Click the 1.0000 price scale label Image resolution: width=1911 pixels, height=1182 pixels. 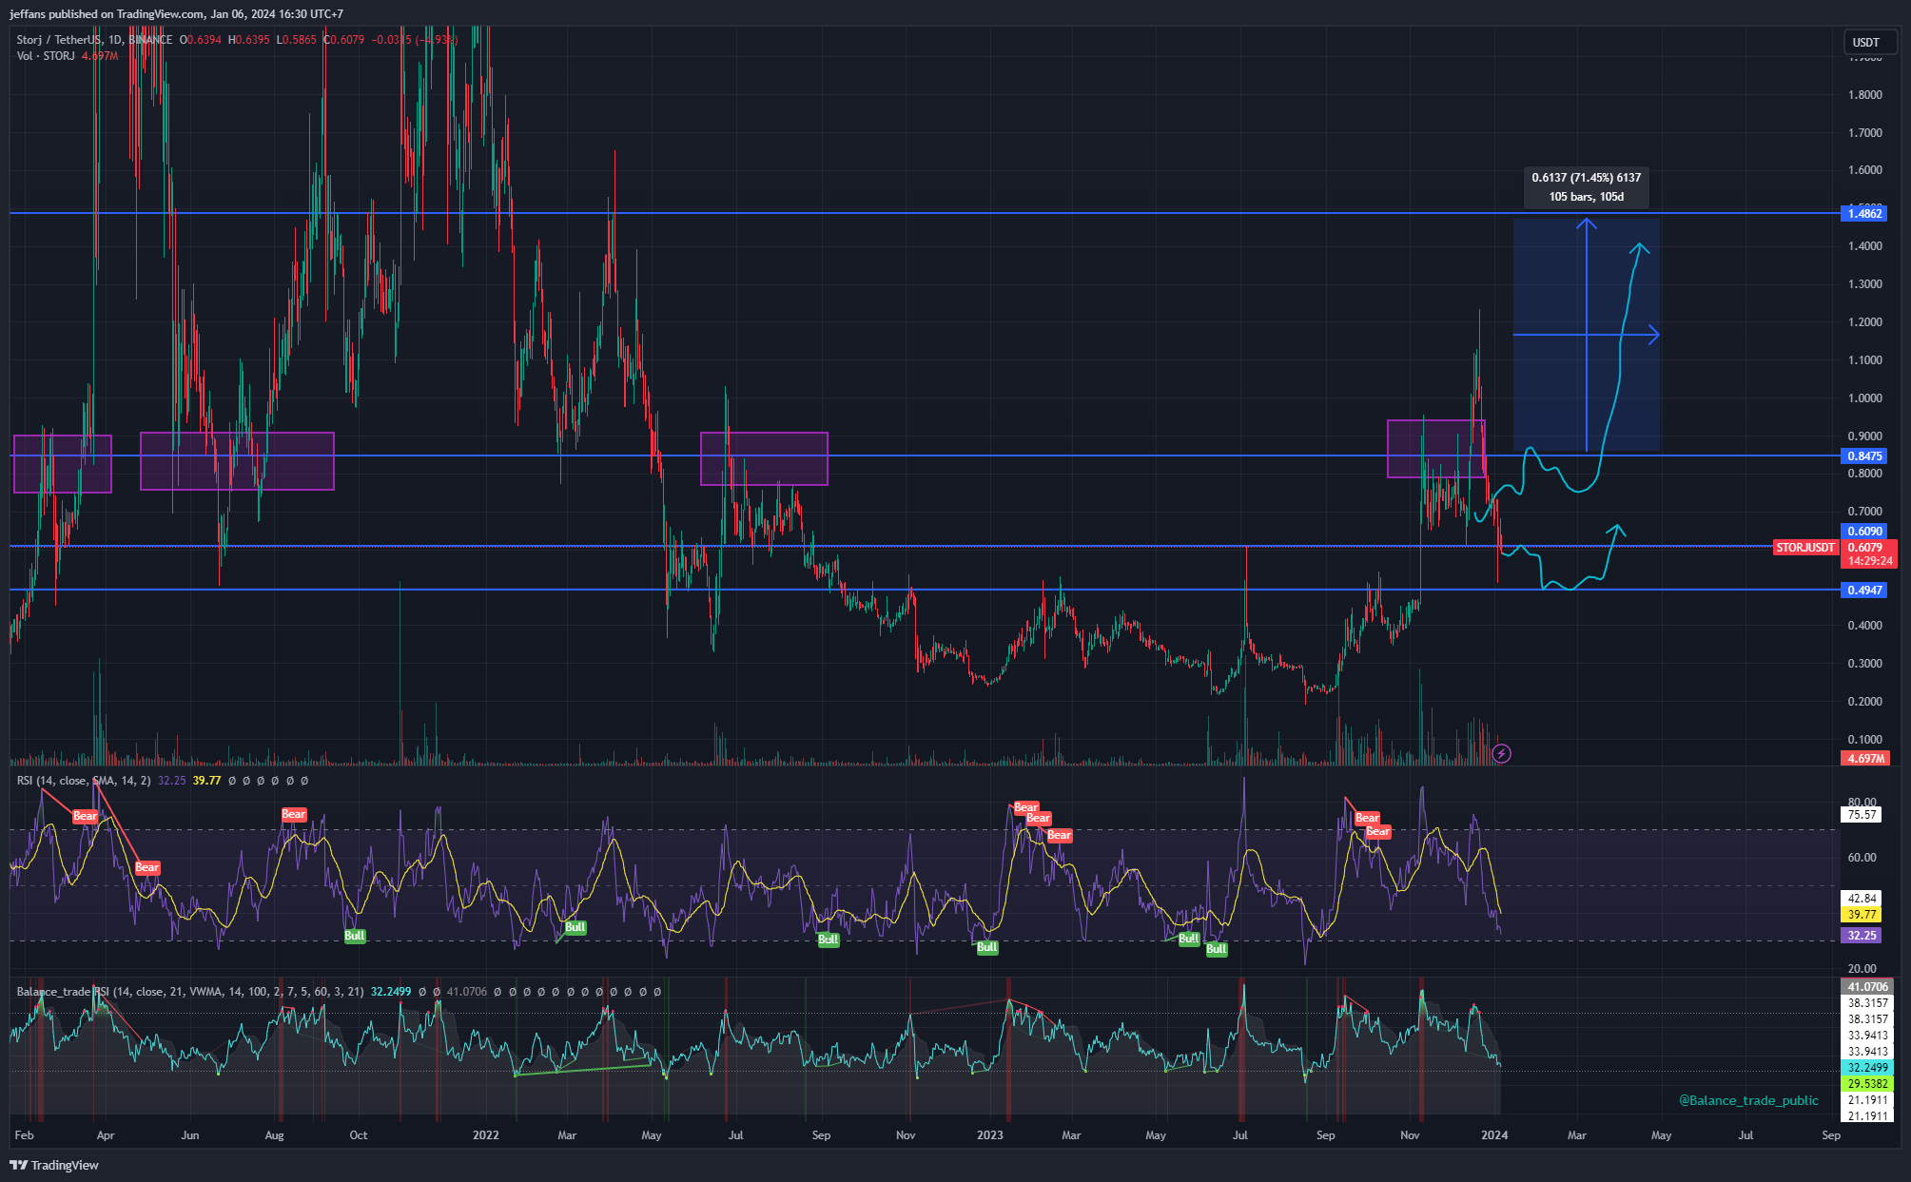[1864, 398]
